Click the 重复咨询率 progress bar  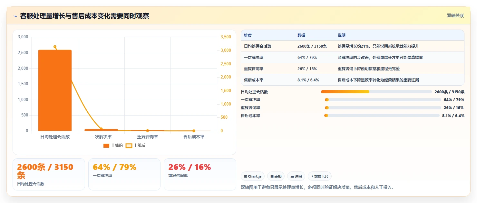click(x=383, y=108)
